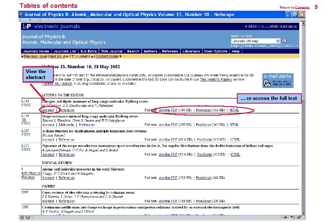
Task: Open PostScript (225 KB) for paper 2195
Action: tap(203, 201)
